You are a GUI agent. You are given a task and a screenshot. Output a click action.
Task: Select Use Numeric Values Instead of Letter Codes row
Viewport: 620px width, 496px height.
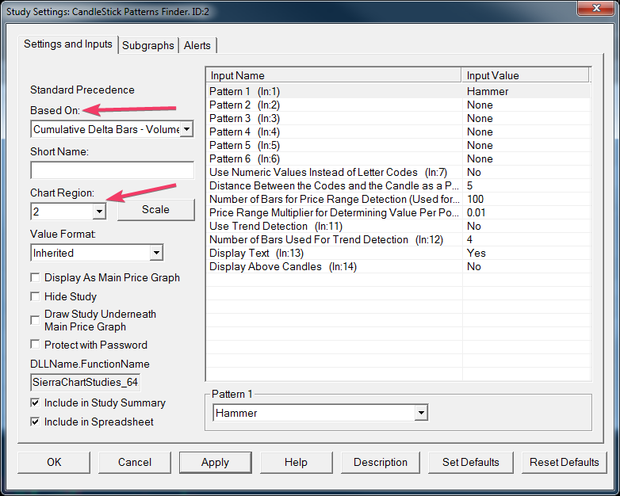(x=399, y=172)
